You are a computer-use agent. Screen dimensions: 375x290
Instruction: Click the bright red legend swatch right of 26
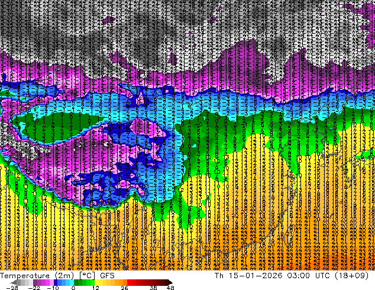[x=129, y=282]
